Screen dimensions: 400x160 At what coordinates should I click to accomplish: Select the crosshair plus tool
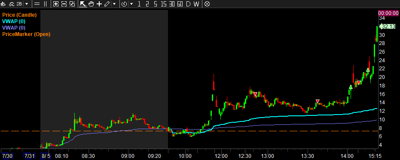pyautogui.click(x=99, y=4)
